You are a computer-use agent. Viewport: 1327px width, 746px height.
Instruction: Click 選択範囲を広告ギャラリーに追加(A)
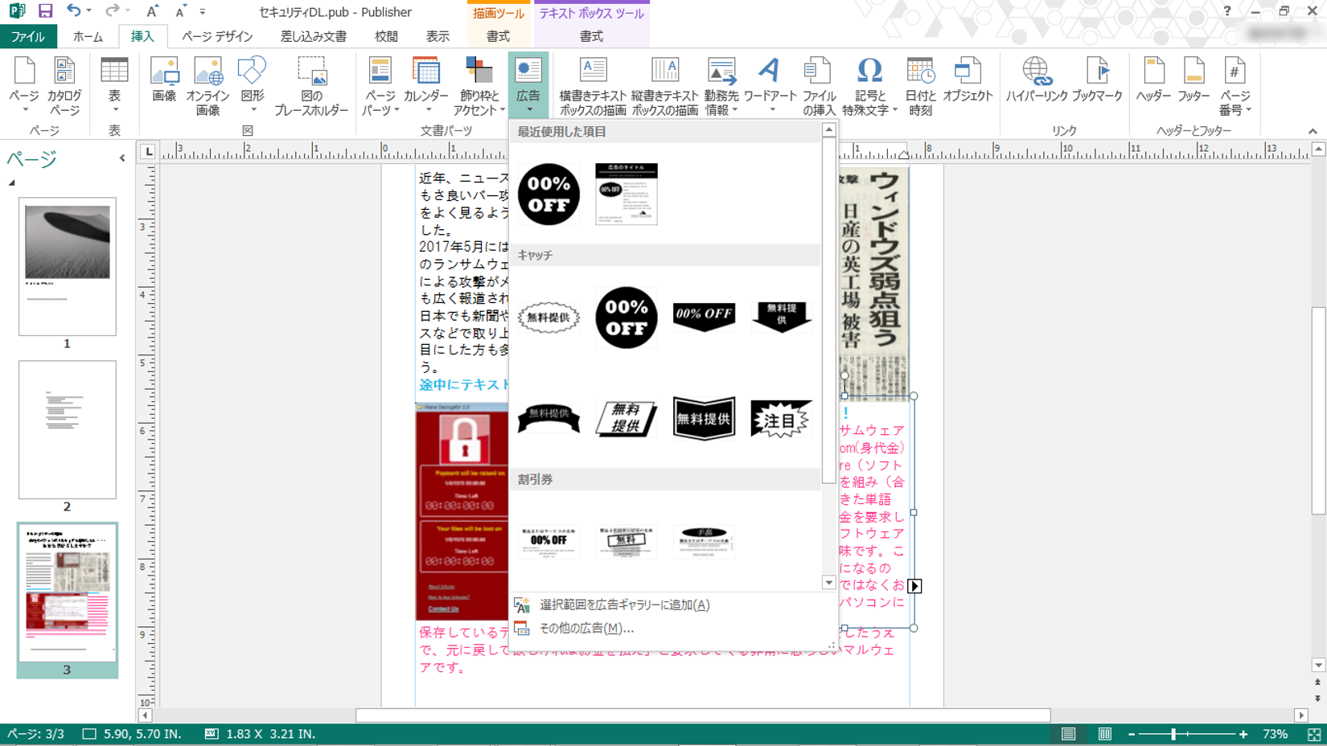[624, 605]
